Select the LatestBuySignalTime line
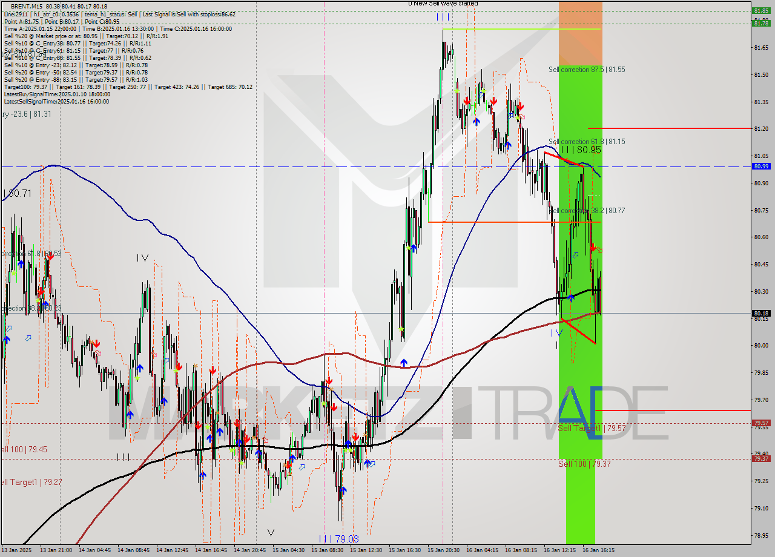Viewport: 775px width, 557px height. point(57,94)
